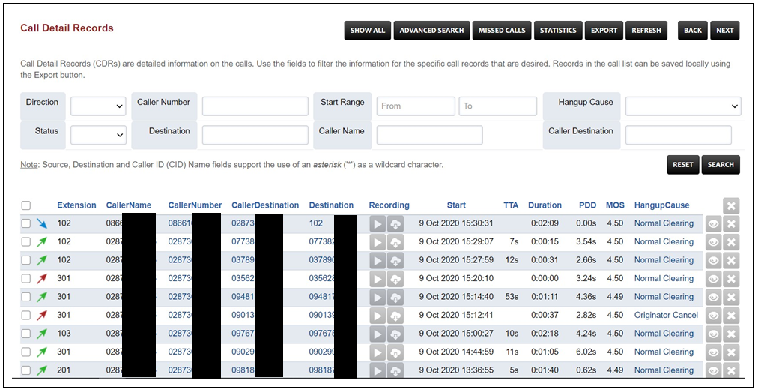View details eye icon for 15:30:31 call
This screenshot has width=758, height=392.
pos(713,223)
